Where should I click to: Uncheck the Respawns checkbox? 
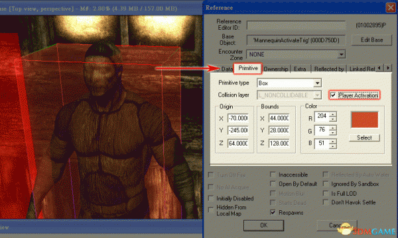[273, 212]
